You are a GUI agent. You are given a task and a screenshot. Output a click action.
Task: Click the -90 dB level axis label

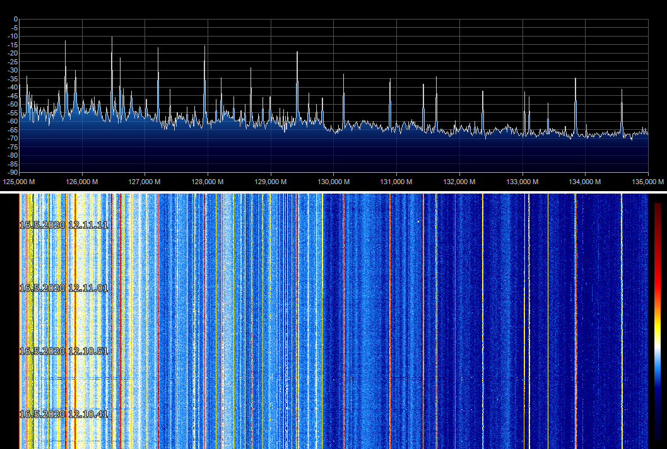pos(13,172)
